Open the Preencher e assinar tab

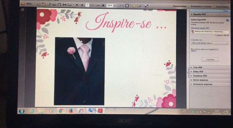201,7
